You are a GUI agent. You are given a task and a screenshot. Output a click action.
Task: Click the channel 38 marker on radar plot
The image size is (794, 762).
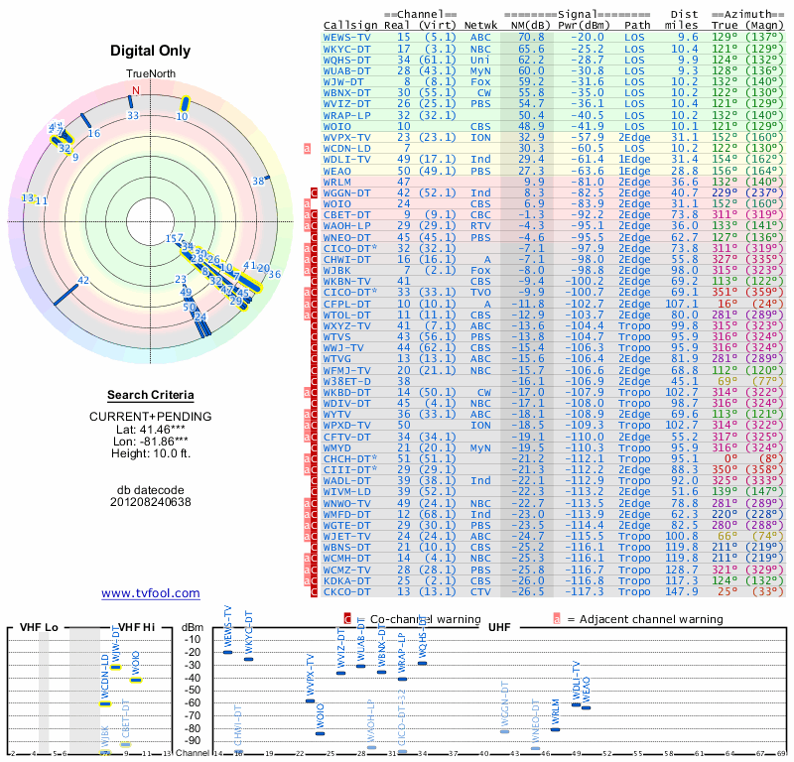[258, 181]
